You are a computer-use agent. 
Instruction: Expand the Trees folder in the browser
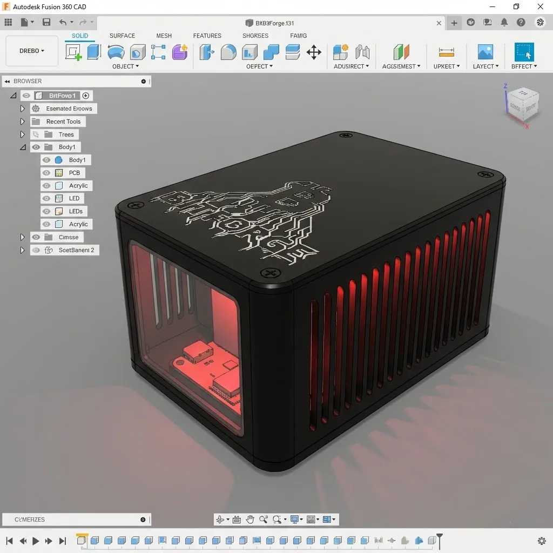22,134
